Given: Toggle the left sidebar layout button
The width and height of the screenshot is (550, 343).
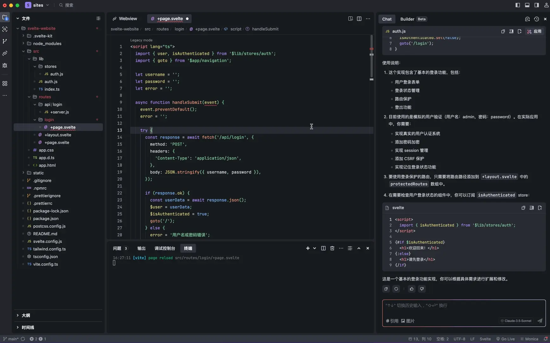Looking at the screenshot, I should pos(518,5).
